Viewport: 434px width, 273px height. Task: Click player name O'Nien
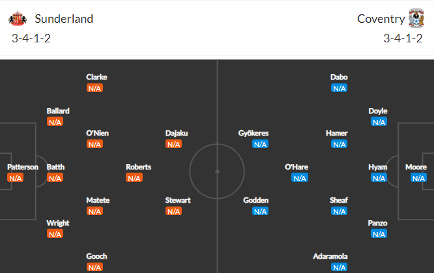click(98, 134)
